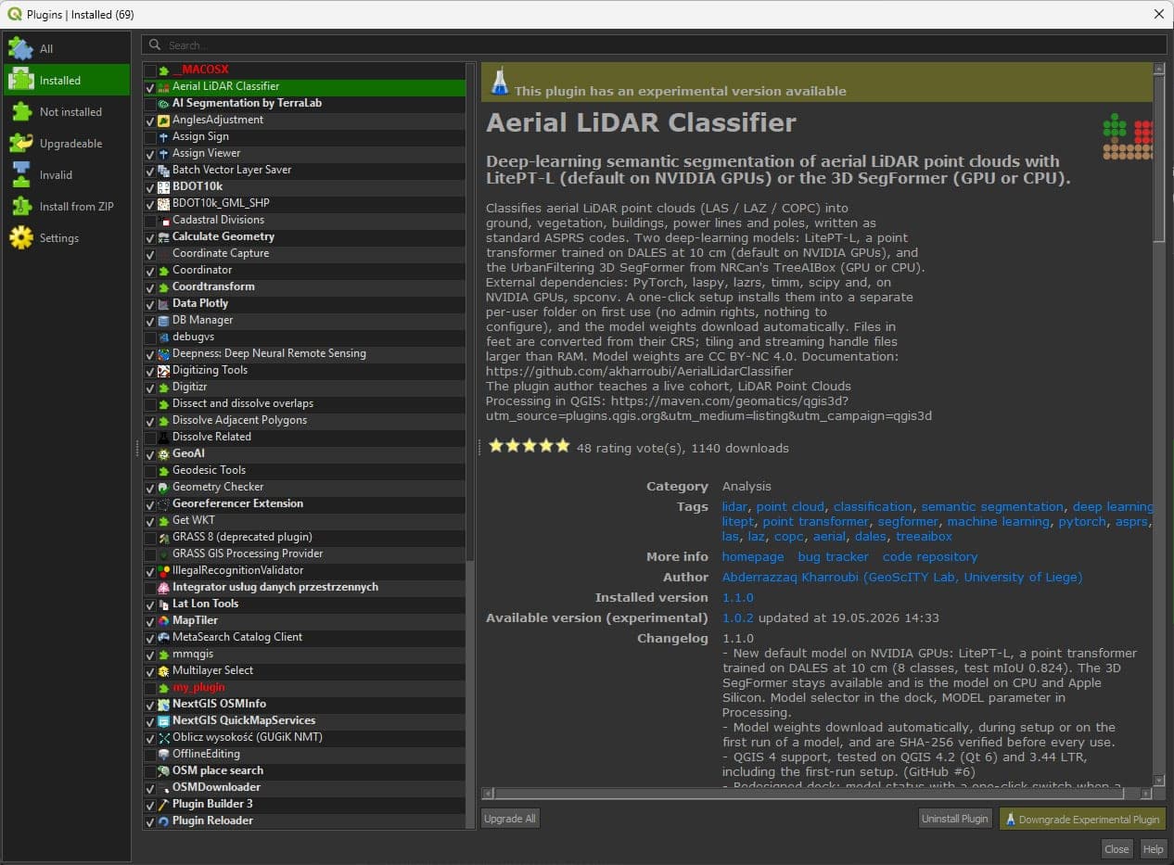The width and height of the screenshot is (1174, 865).
Task: Click the details panel vertical scrollbar
Action: (1158, 425)
